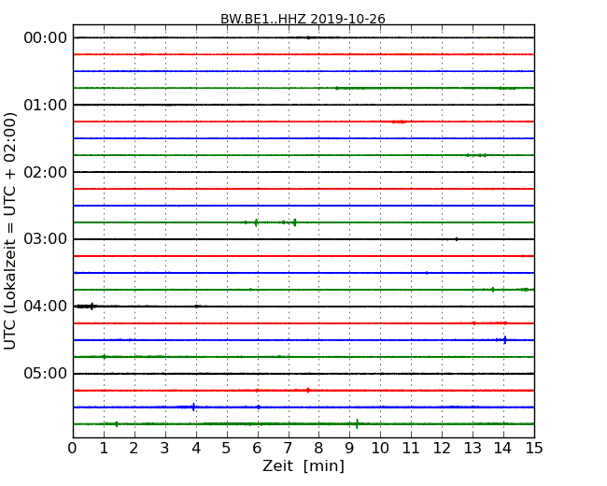Select the red 05:15 trace dot past minute 7
Image resolution: width=607 pixels, height=486 pixels.
point(308,391)
